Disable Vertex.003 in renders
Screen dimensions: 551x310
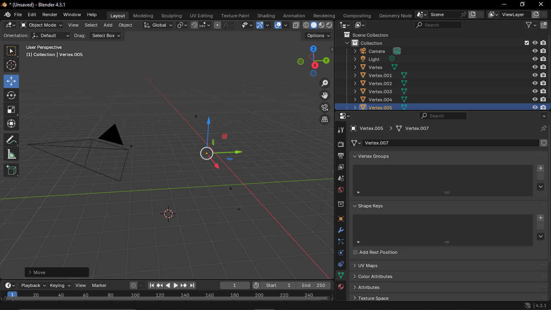(x=543, y=92)
